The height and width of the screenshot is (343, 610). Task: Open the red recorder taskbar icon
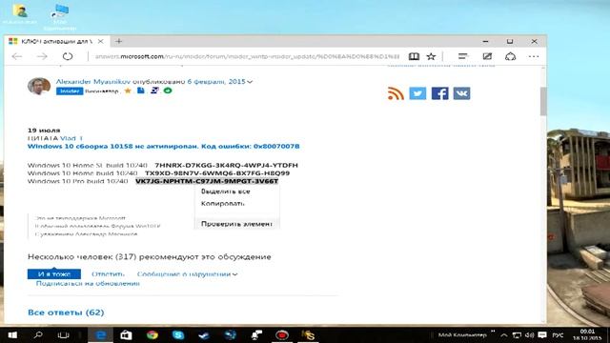pyautogui.click(x=282, y=334)
